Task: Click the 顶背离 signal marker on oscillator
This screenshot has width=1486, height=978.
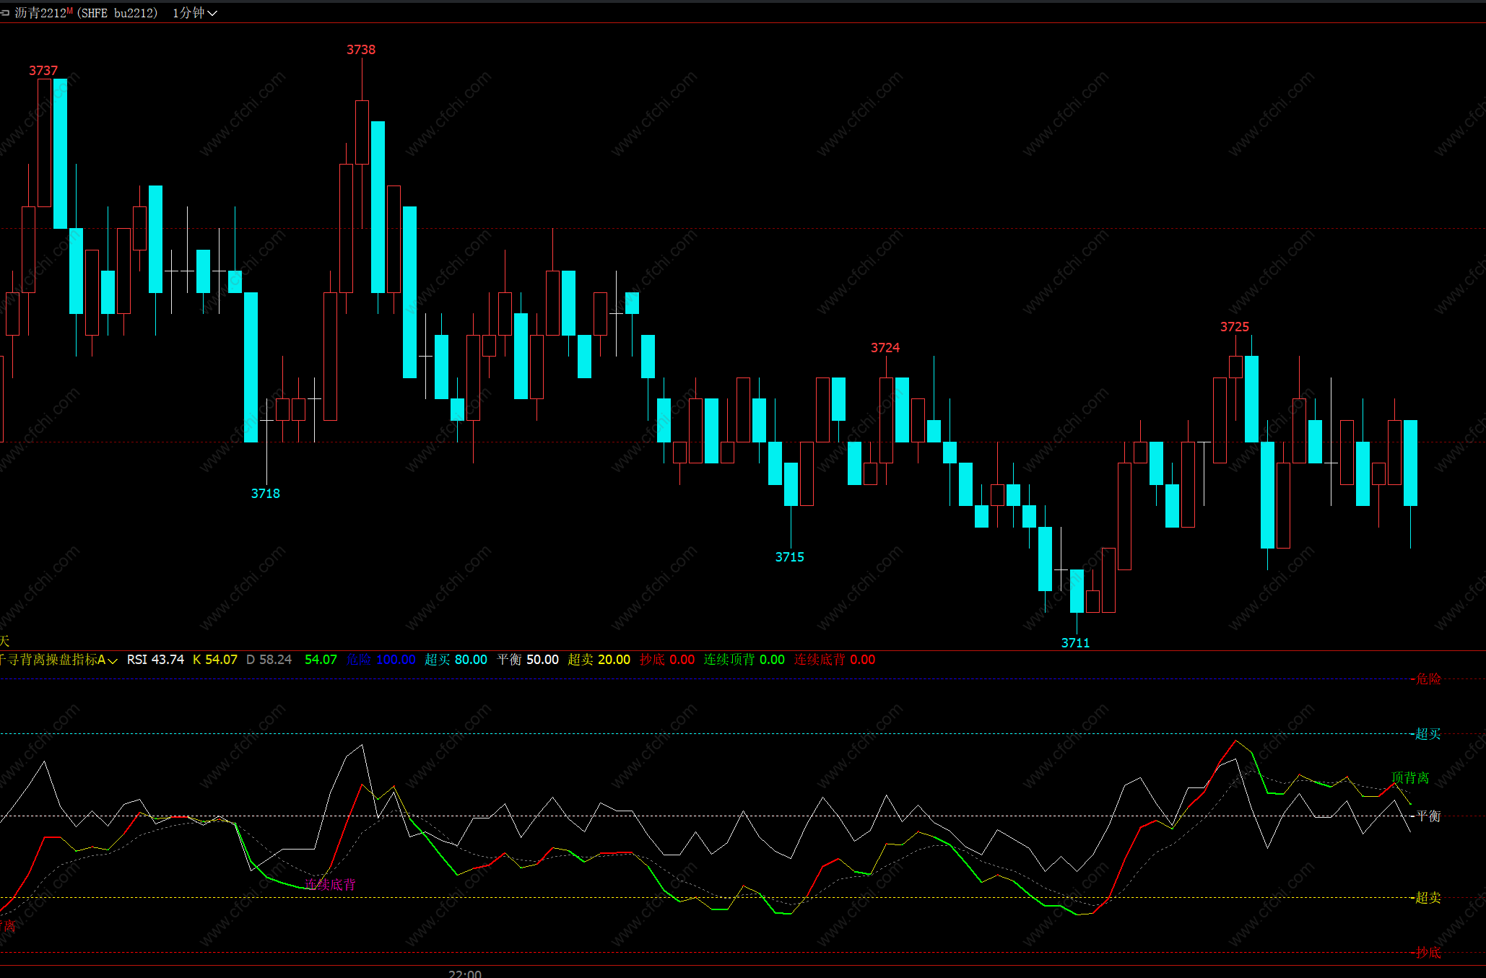Action: pyautogui.click(x=1409, y=778)
